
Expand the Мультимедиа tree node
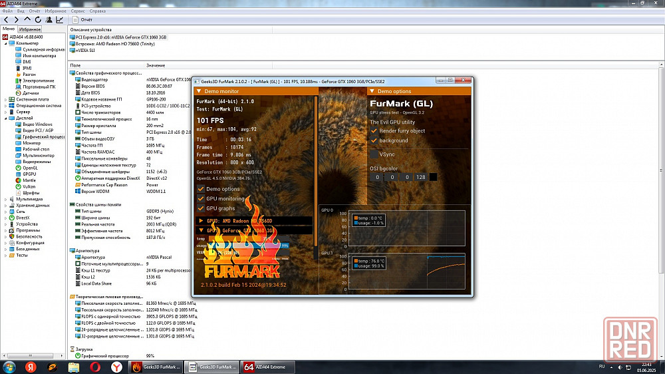(5, 199)
